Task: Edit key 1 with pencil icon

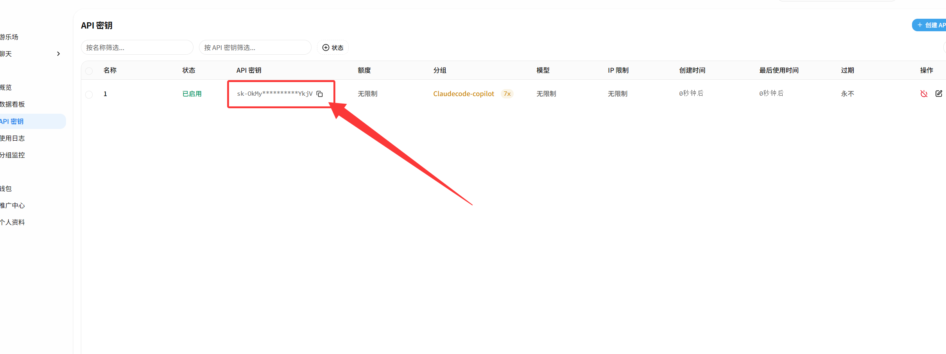Action: tap(939, 93)
